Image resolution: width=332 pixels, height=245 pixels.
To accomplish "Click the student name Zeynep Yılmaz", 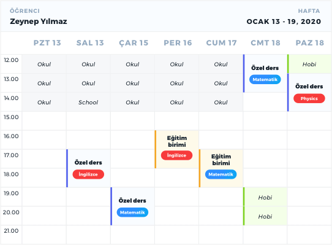I will [x=39, y=21].
